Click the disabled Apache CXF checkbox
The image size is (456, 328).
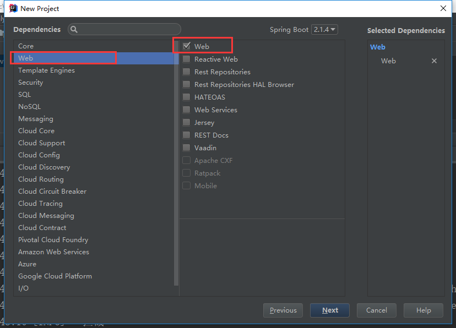tap(186, 160)
